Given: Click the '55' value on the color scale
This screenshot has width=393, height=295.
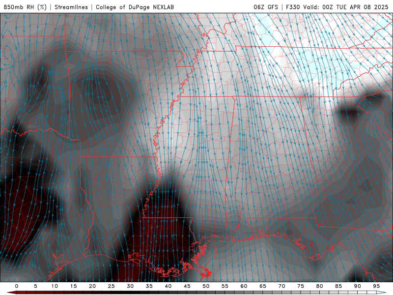Looking at the screenshot, I should click(x=225, y=286).
